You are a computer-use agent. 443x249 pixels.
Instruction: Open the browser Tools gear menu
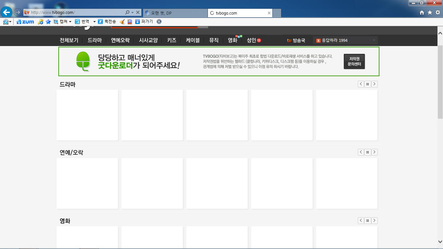[438, 12]
